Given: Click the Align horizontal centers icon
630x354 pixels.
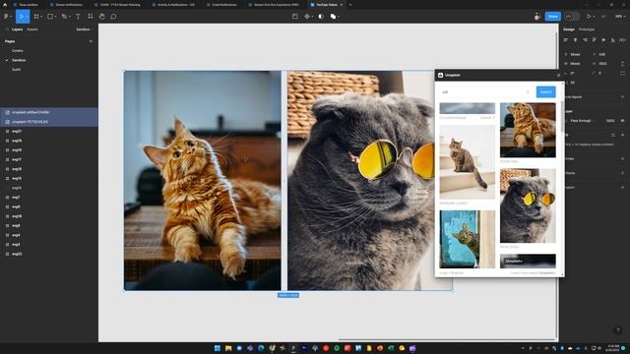Looking at the screenshot, I should click(x=575, y=39).
